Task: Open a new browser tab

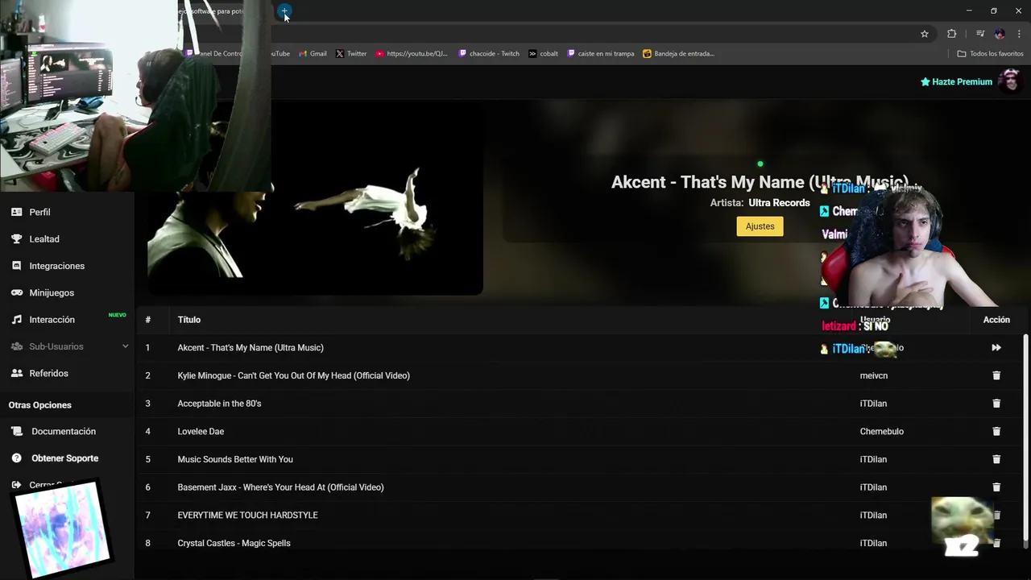Action: [284, 11]
